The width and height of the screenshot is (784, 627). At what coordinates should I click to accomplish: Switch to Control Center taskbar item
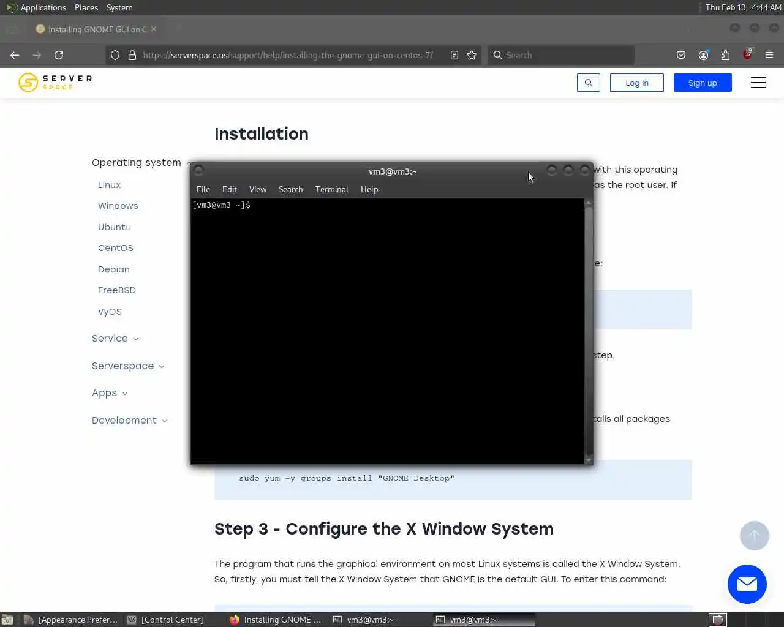(165, 620)
